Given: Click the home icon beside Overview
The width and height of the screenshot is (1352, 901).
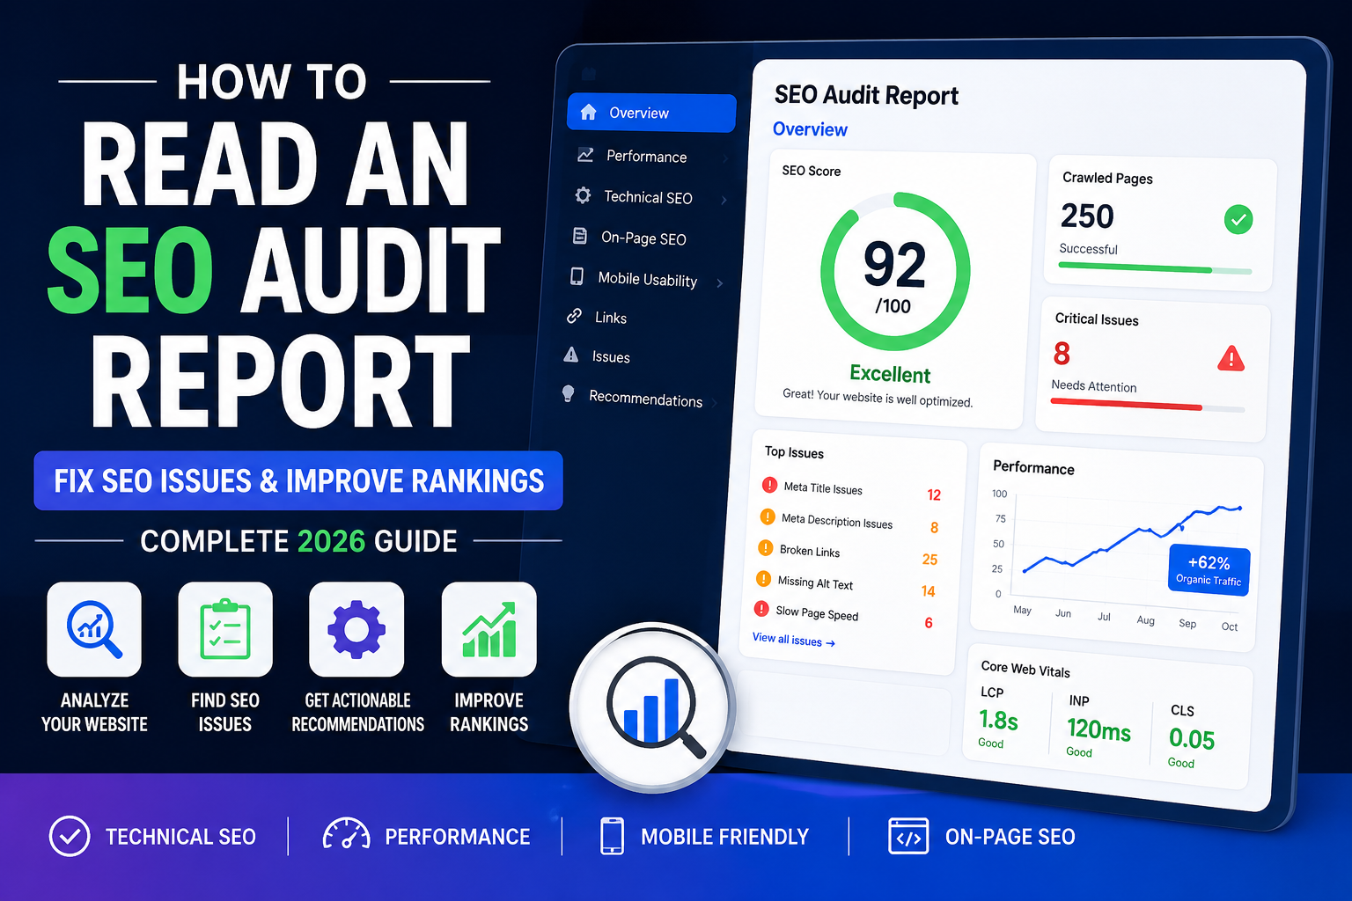Looking at the screenshot, I should [589, 112].
